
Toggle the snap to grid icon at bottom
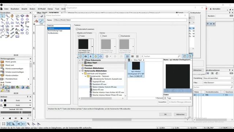coord(4,124)
